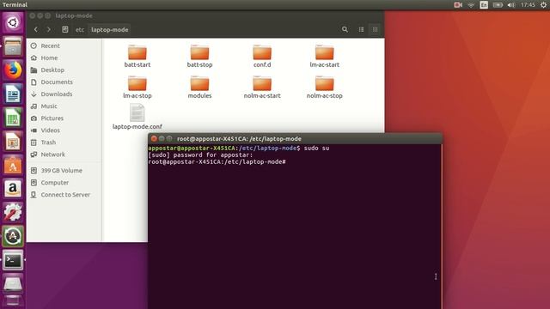
Task: Launch Firefox from the launcher
Action: click(x=13, y=70)
